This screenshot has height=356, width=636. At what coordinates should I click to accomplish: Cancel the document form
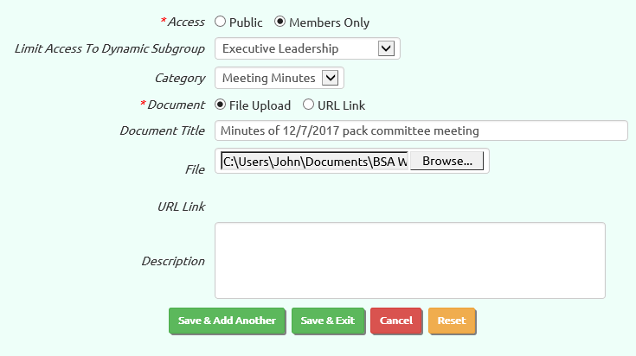click(x=396, y=321)
